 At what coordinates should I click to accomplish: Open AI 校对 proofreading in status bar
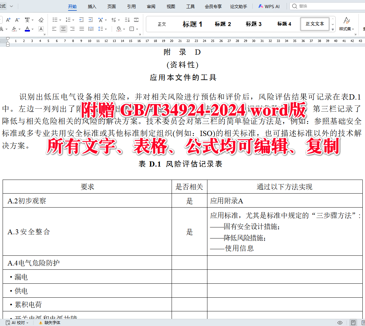coord(17,323)
